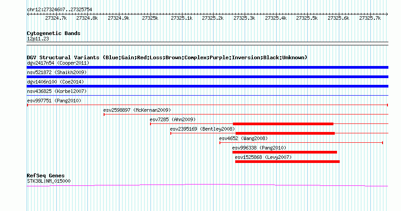This screenshot has height=211, width=401.
Task: Open the dgv1406n100 (Coe2014) variant label
Action: click(55, 82)
